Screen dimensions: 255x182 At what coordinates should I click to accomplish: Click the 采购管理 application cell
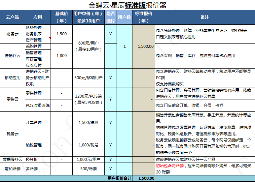pos(38,46)
